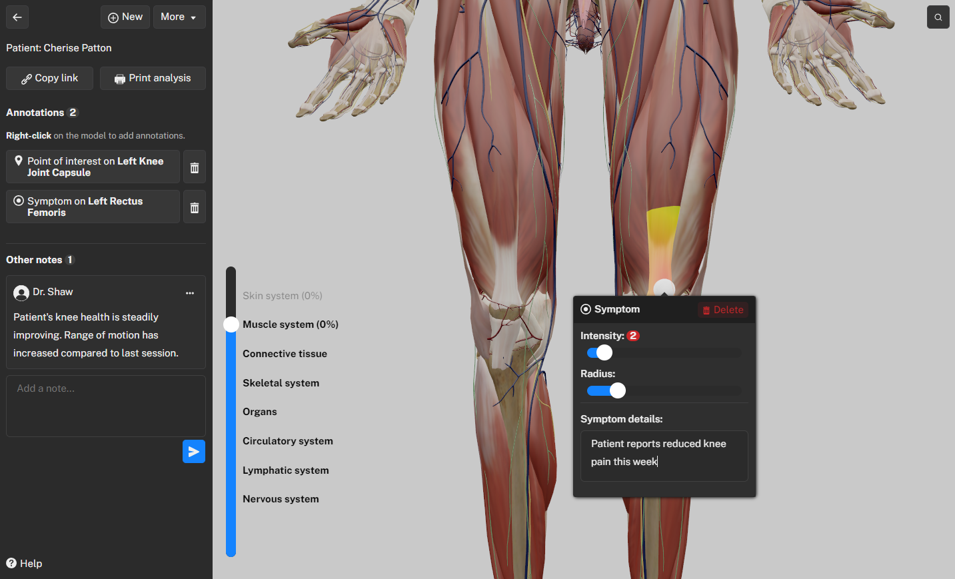Click the Intensity slider handle

[604, 352]
